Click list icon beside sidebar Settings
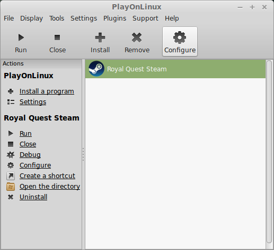Viewport: 274px width, 250px height. (11, 102)
